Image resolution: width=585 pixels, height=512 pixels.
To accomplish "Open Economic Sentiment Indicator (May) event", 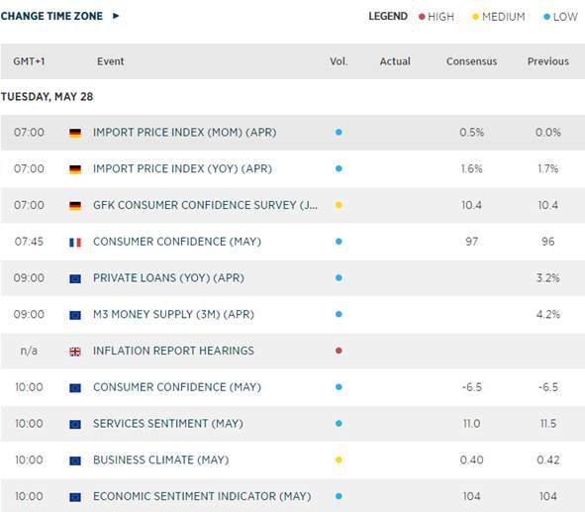I will click(202, 496).
